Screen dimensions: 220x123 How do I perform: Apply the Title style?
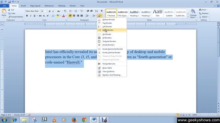[157, 13]
